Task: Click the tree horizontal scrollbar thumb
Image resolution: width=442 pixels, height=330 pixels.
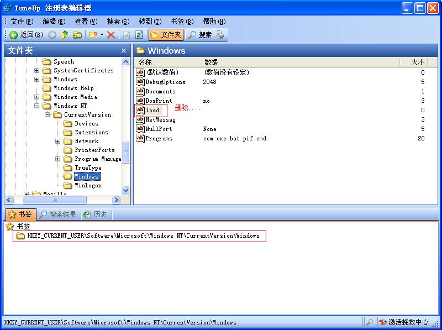Action: 55,200
